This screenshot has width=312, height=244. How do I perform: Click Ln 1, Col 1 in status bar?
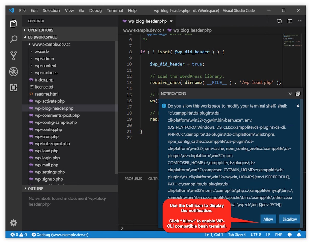tap(214, 235)
